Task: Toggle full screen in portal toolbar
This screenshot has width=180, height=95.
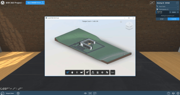Action: (x=107, y=72)
